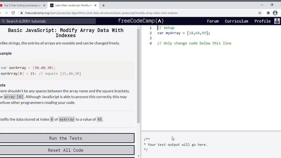The width and height of the screenshot is (281, 158).
Task: Click the inline code 'array [0]'
Action: [14, 97]
